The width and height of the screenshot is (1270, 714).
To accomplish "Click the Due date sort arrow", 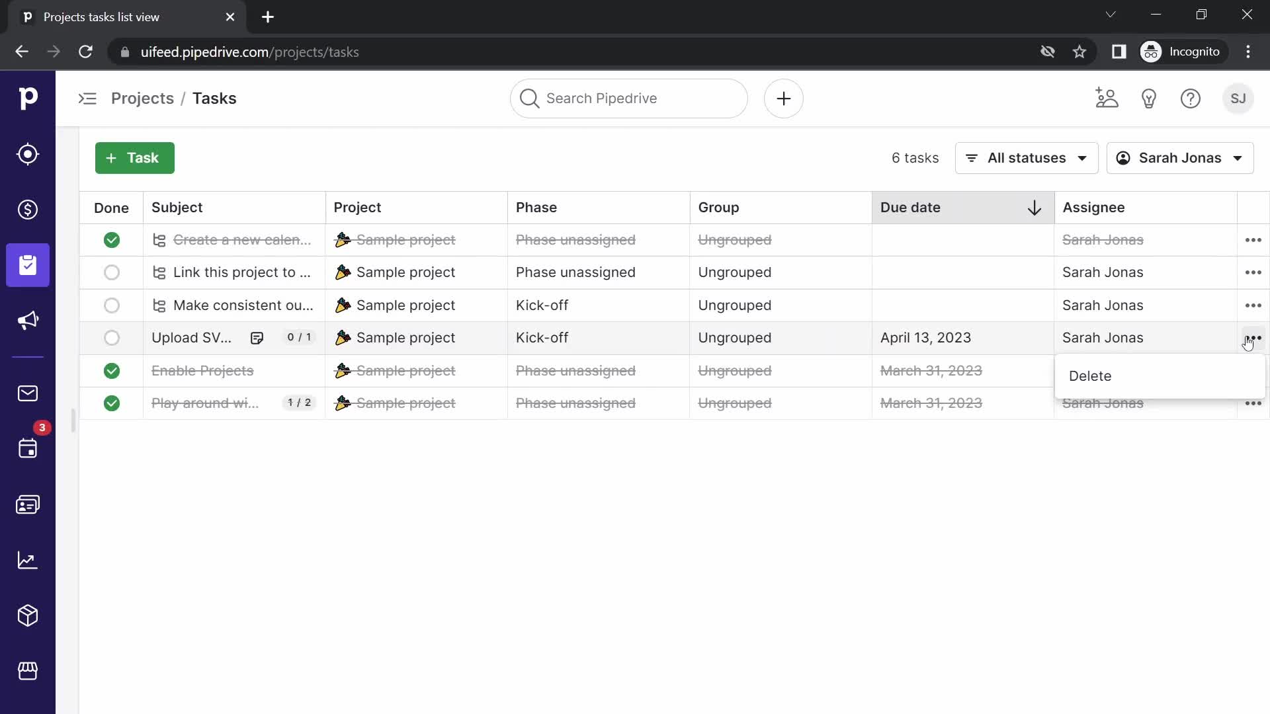I will click(1035, 208).
